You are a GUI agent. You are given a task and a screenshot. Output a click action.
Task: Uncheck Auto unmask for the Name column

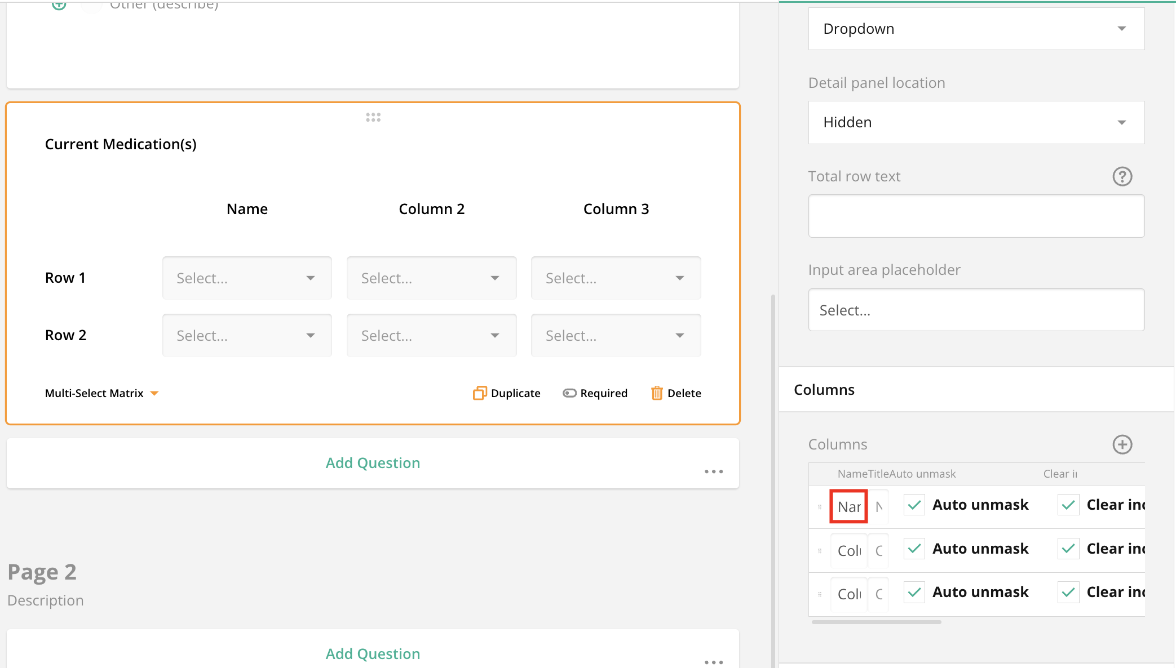point(913,505)
